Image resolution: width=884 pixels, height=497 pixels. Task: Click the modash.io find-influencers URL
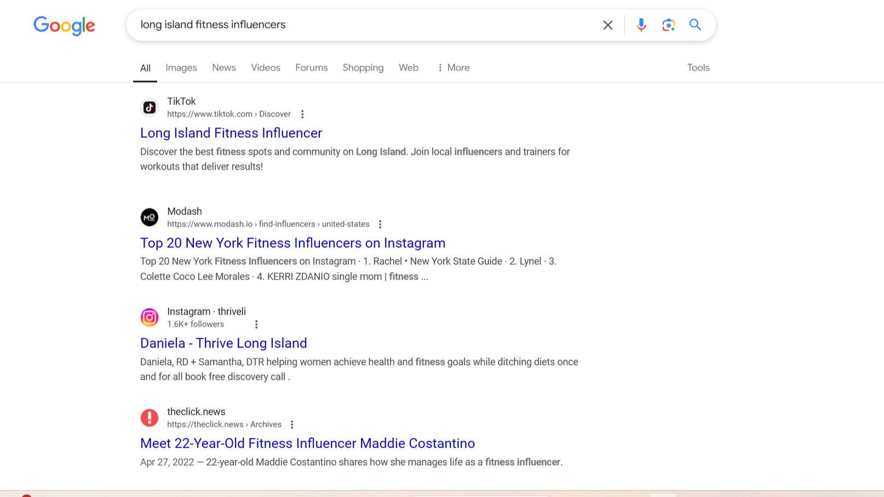pos(268,224)
